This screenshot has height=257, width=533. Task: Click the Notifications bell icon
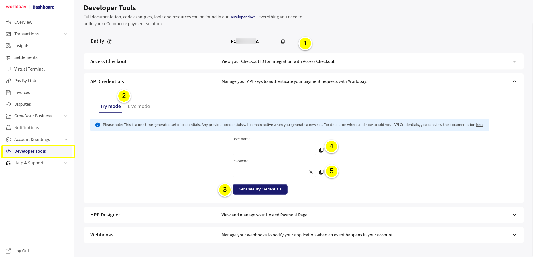(8, 128)
